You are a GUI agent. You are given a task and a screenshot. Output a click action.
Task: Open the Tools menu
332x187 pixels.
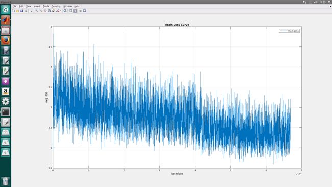pyautogui.click(x=46, y=6)
